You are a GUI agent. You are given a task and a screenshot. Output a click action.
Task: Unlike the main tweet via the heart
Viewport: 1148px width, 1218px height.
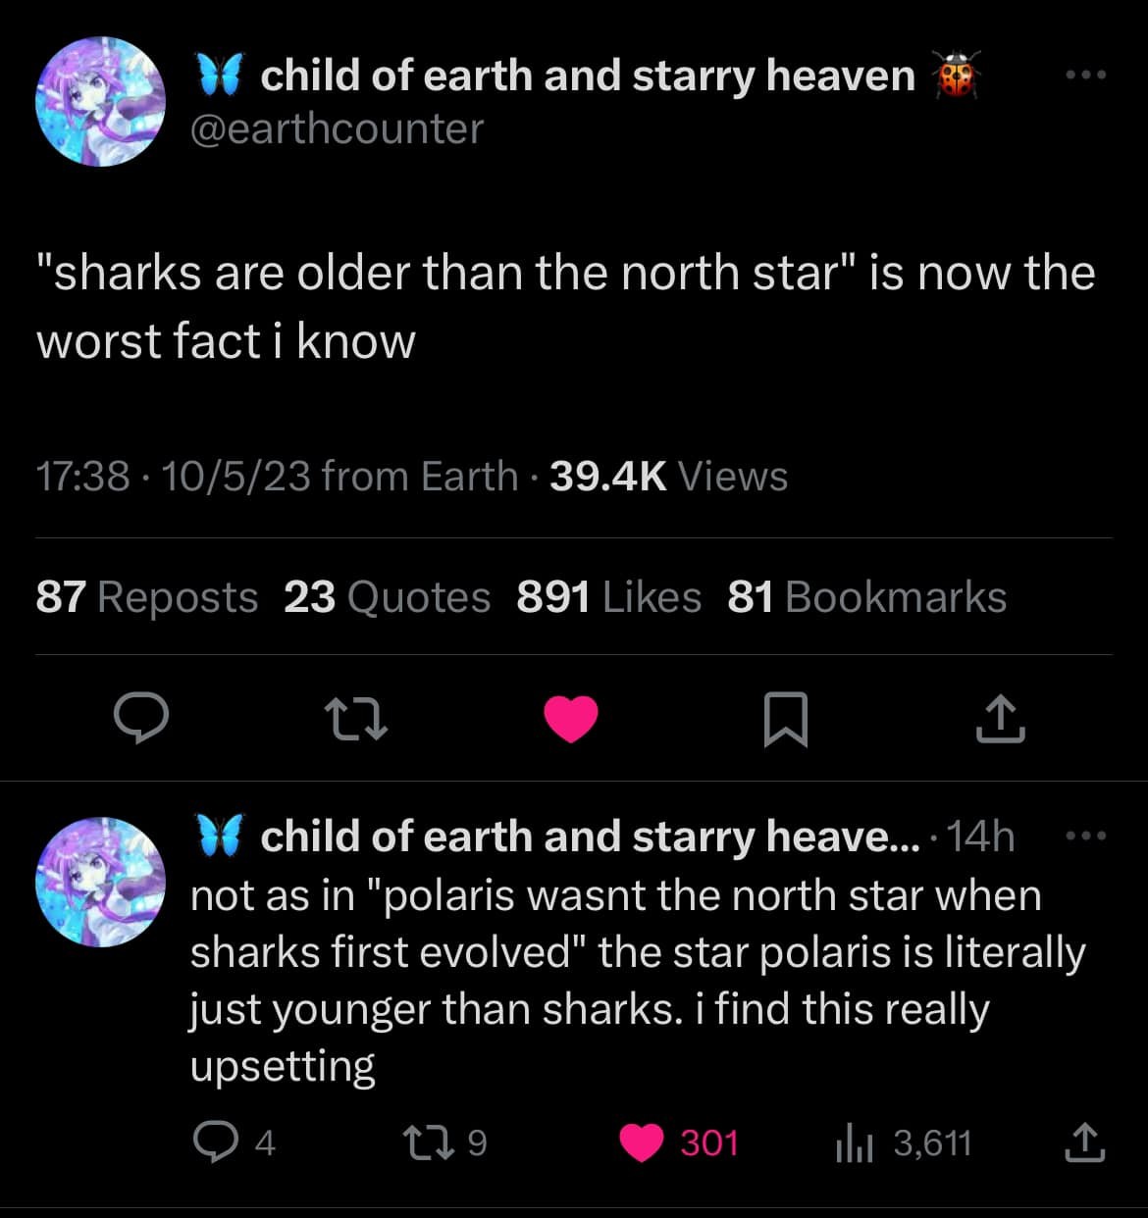[x=571, y=718]
